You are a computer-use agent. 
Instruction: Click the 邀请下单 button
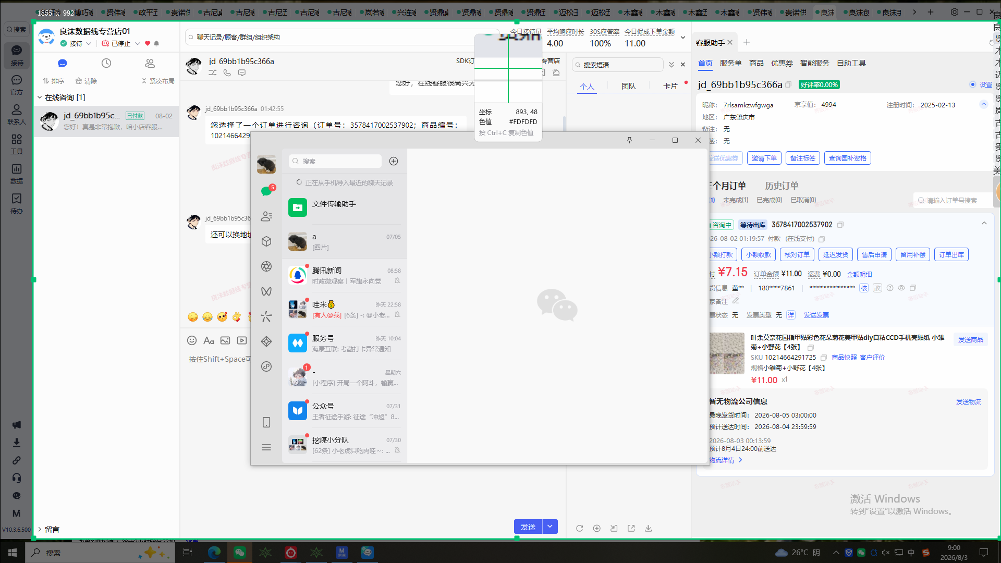click(x=764, y=158)
